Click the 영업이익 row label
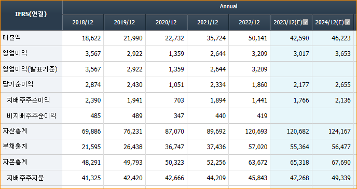The height and width of the screenshot is (189, 357). pyautogui.click(x=15, y=53)
